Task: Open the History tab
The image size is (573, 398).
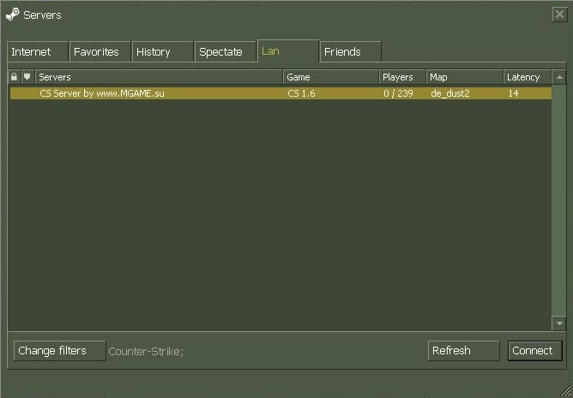Action: point(162,52)
